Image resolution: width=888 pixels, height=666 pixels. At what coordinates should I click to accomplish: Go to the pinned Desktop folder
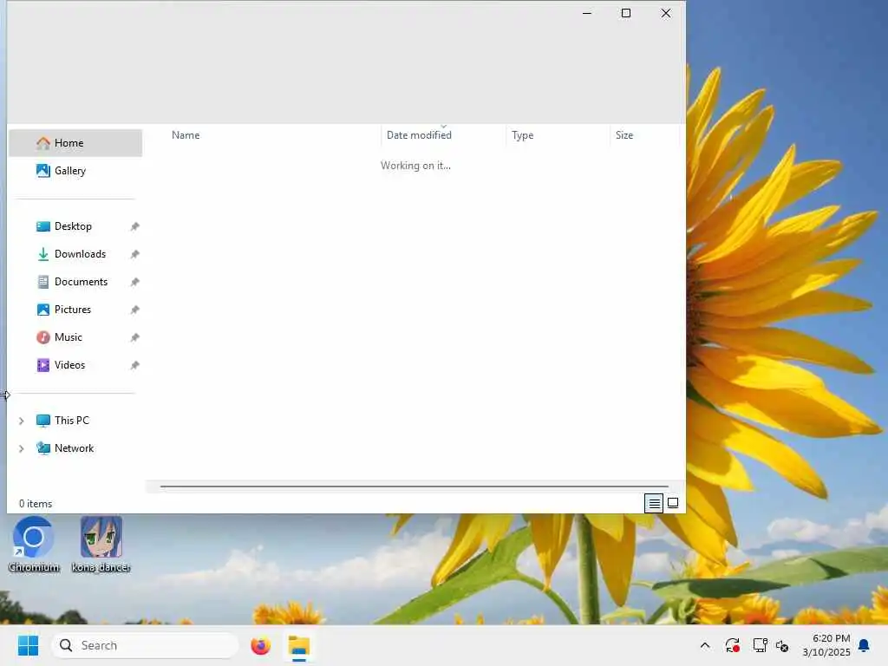pos(75,226)
